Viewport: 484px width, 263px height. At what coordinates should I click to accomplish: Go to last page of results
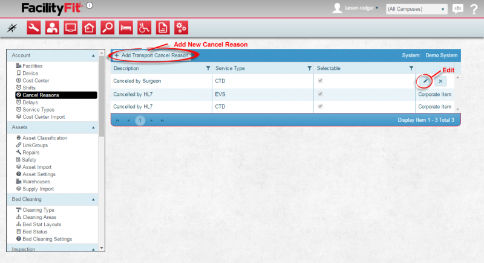[x=162, y=120]
